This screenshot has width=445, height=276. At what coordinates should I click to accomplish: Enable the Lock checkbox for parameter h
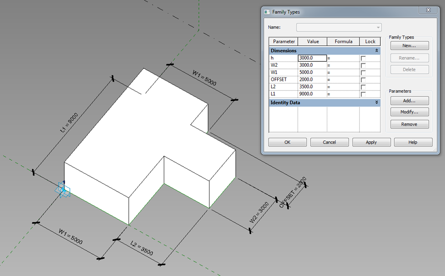[363, 58]
